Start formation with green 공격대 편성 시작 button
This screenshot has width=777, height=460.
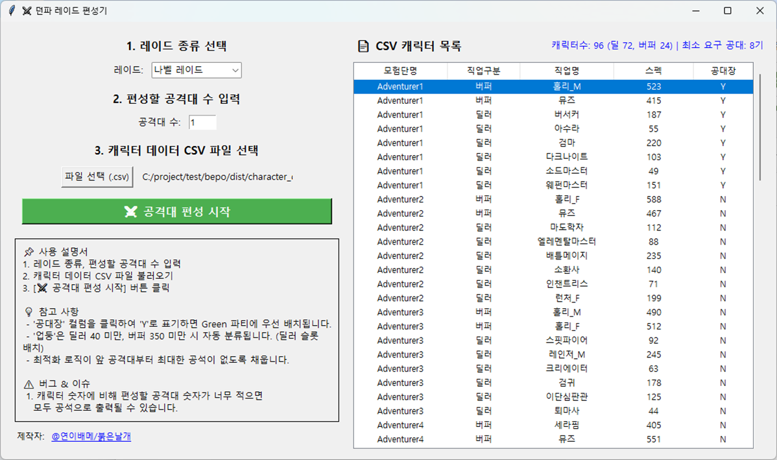(x=177, y=212)
